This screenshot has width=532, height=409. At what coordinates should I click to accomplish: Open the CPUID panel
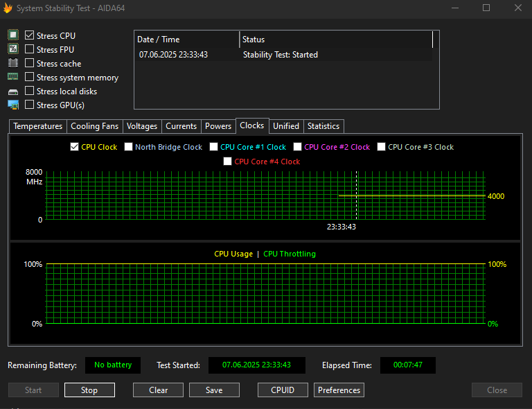tap(283, 390)
